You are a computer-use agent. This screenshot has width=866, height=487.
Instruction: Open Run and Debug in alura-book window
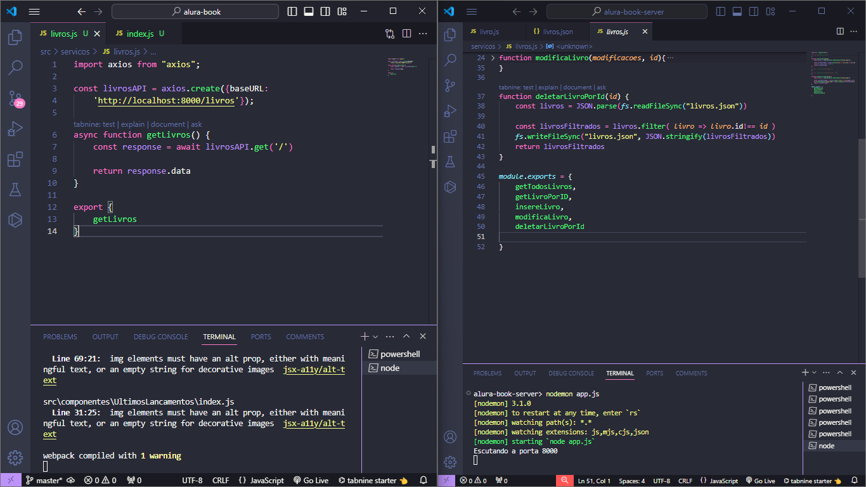pyautogui.click(x=15, y=129)
